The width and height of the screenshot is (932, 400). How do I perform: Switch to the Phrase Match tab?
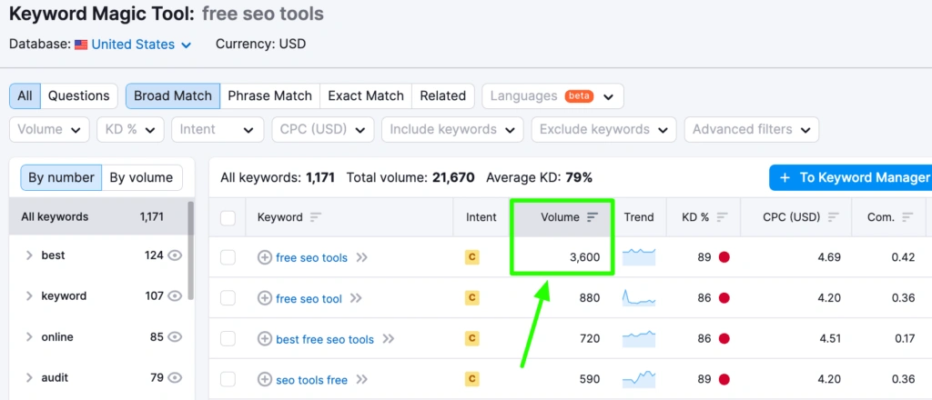pyautogui.click(x=269, y=95)
